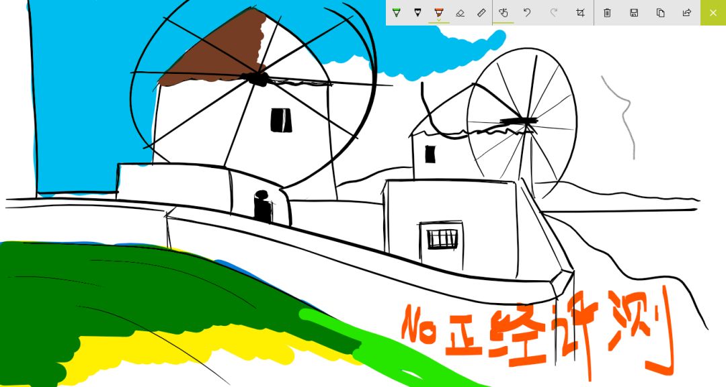
Task: Choose the Crop tool
Action: [x=580, y=13]
